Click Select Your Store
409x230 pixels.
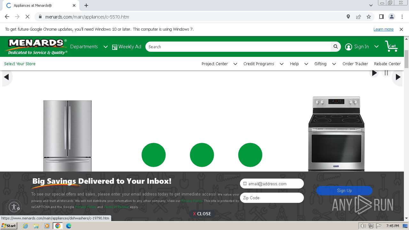pyautogui.click(x=20, y=64)
